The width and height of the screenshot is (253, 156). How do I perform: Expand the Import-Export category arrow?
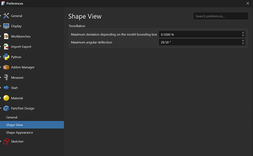pyautogui.click(x=1, y=47)
